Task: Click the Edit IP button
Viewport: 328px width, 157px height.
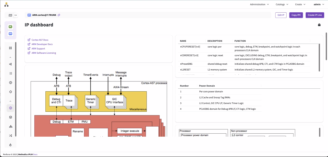Action: click(281, 15)
